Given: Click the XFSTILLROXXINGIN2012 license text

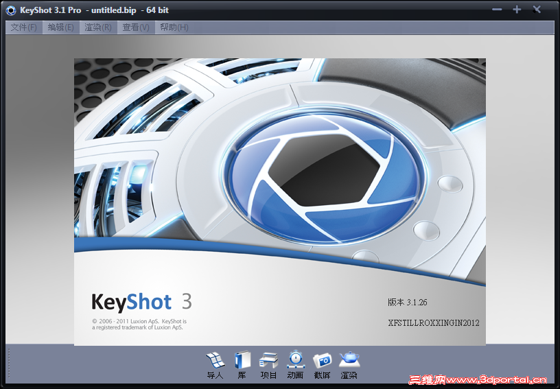Looking at the screenshot, I should pyautogui.click(x=434, y=323).
